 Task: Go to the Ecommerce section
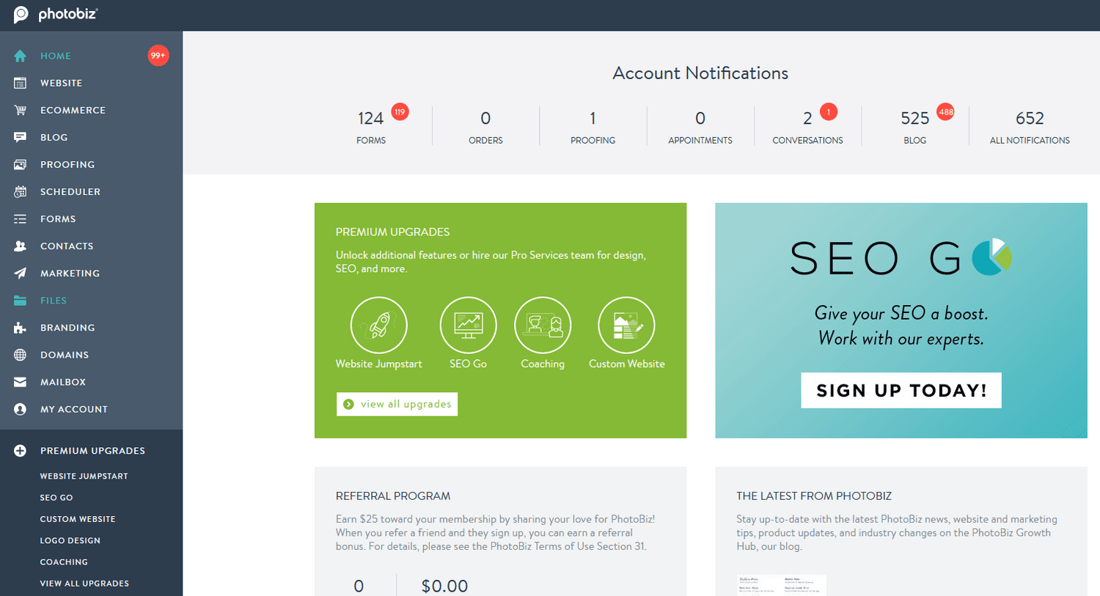click(73, 110)
